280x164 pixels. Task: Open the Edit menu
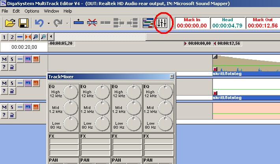pyautogui.click(x=16, y=11)
